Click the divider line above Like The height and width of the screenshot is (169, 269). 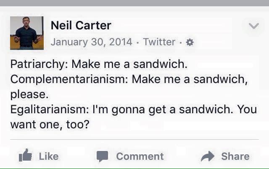134,139
